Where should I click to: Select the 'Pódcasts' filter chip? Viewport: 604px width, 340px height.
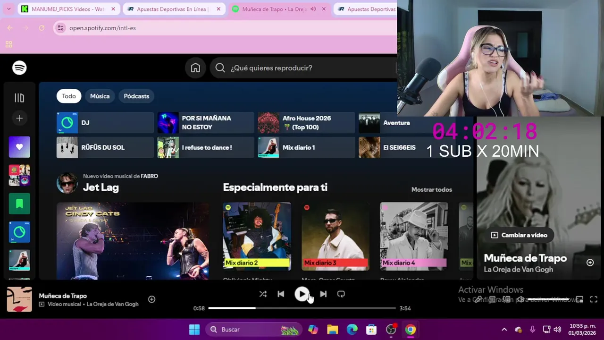click(x=136, y=96)
